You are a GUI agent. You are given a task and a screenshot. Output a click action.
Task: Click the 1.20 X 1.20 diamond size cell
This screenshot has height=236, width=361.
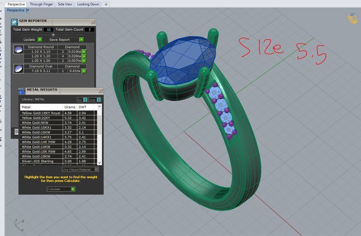click(41, 56)
